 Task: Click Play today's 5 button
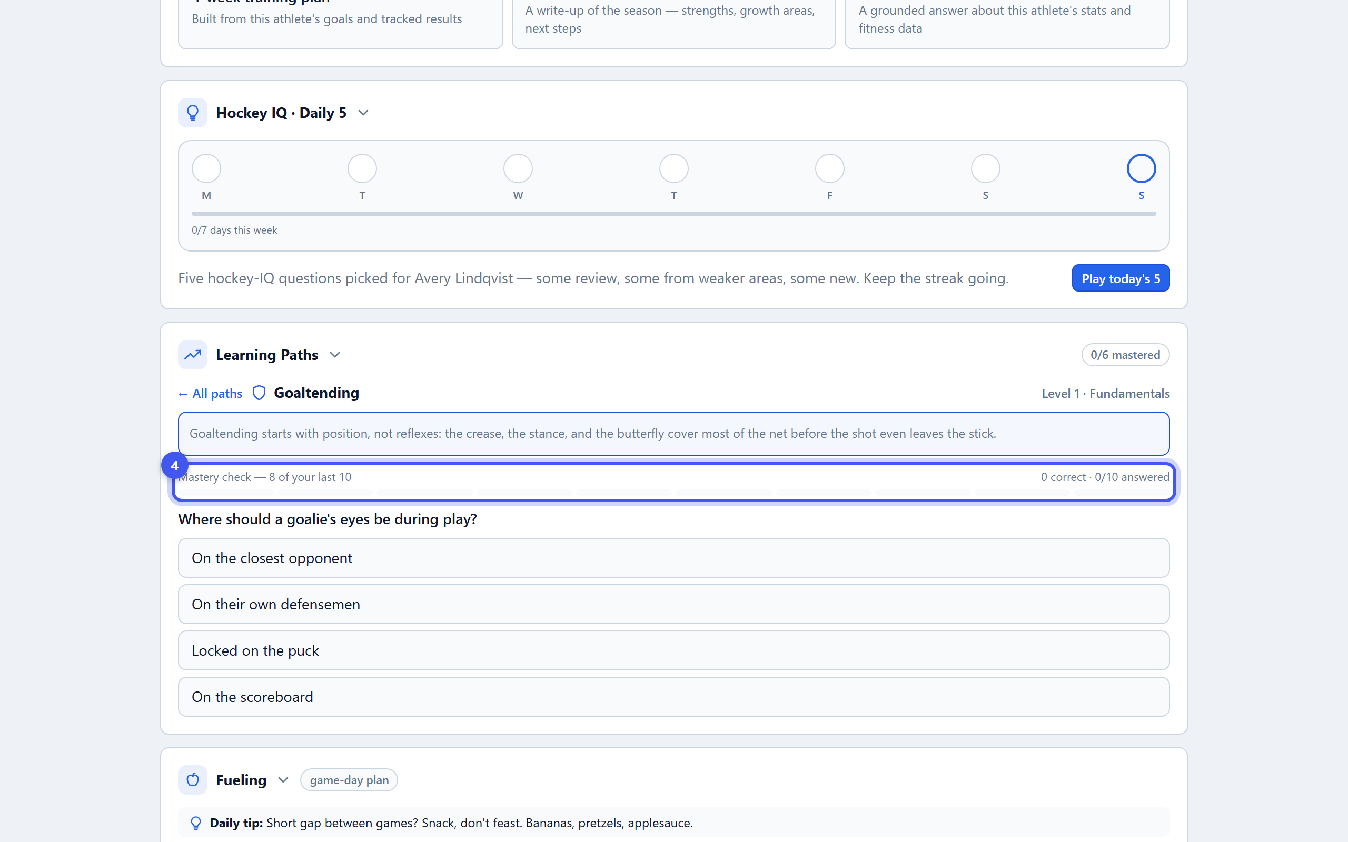click(1121, 278)
